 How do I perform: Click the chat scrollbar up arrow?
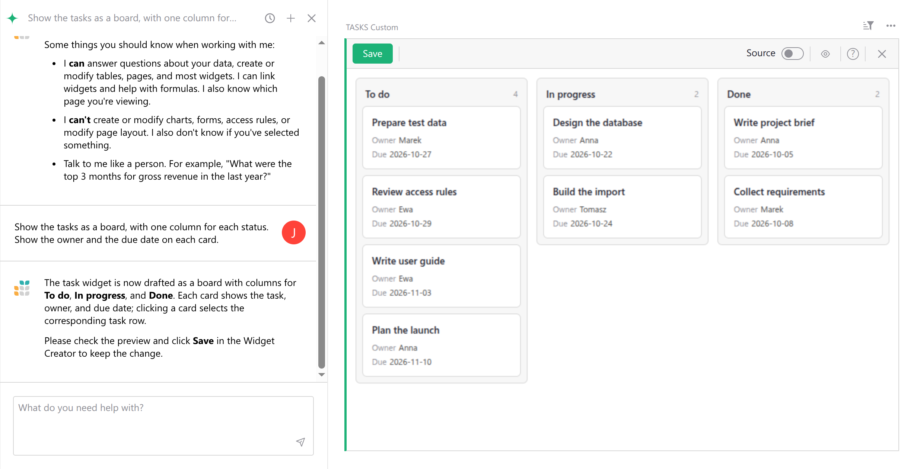(322, 43)
